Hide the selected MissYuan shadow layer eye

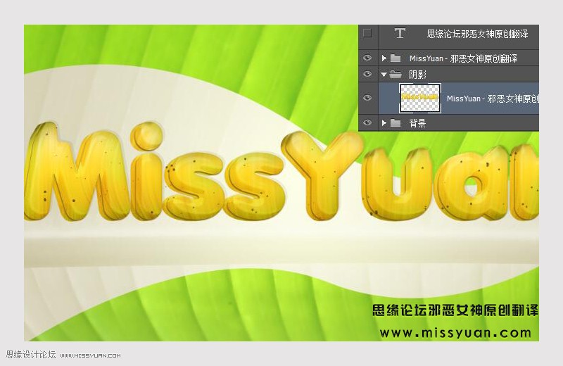coord(367,98)
